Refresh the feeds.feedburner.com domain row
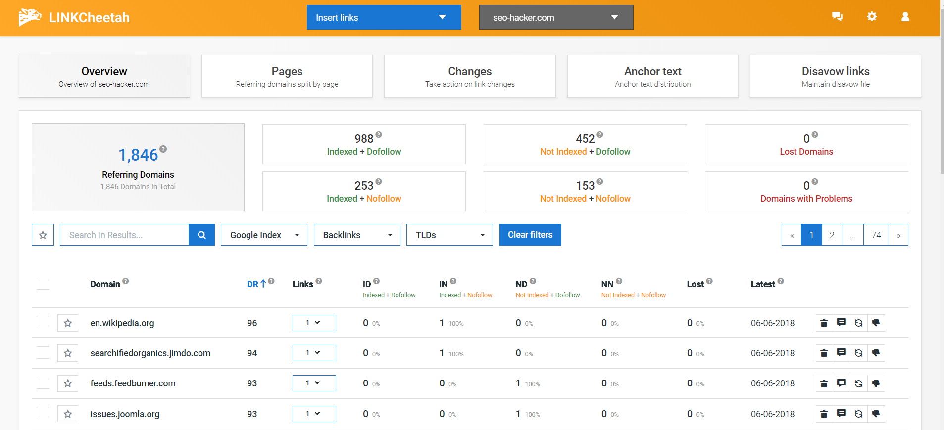944x430 pixels. coord(858,383)
